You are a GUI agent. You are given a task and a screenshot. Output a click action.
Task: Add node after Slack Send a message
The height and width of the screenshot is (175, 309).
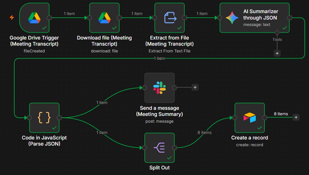click(x=195, y=87)
